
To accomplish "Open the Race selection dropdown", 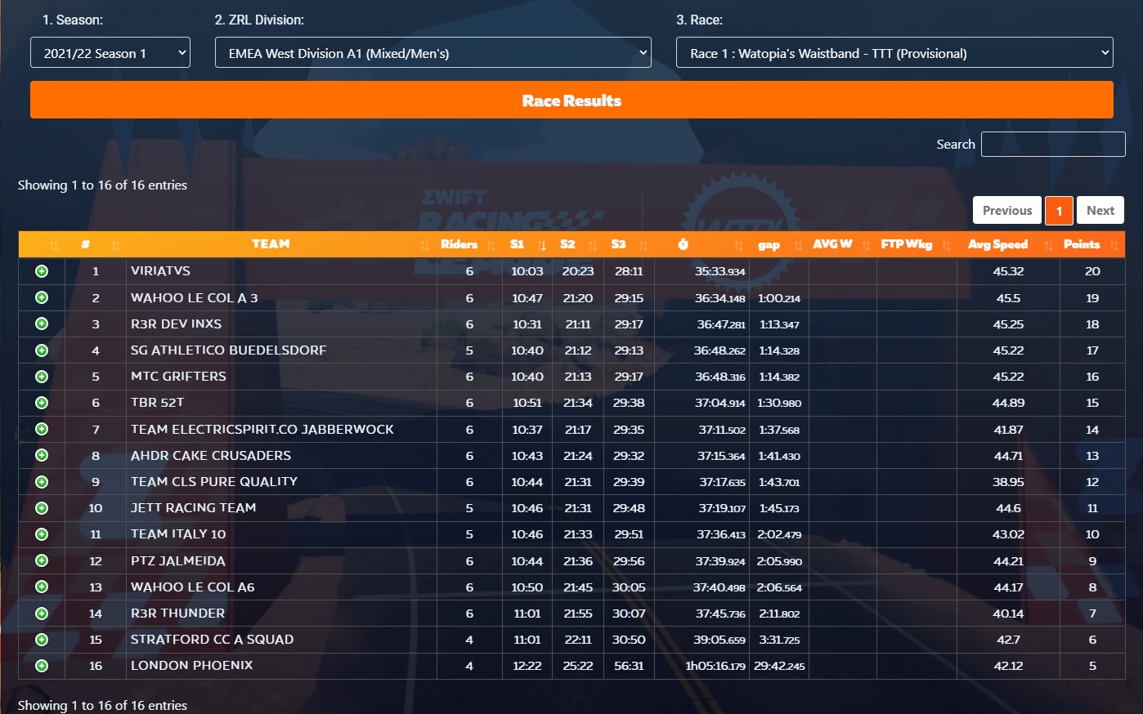I will pyautogui.click(x=894, y=53).
